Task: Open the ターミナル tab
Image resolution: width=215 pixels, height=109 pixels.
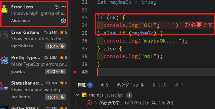Action: 159,85
